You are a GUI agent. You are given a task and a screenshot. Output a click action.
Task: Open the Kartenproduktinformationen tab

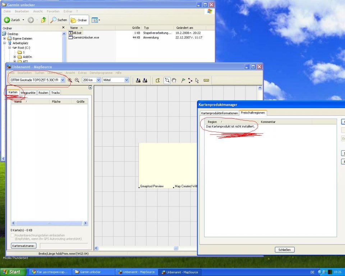pyautogui.click(x=220, y=113)
